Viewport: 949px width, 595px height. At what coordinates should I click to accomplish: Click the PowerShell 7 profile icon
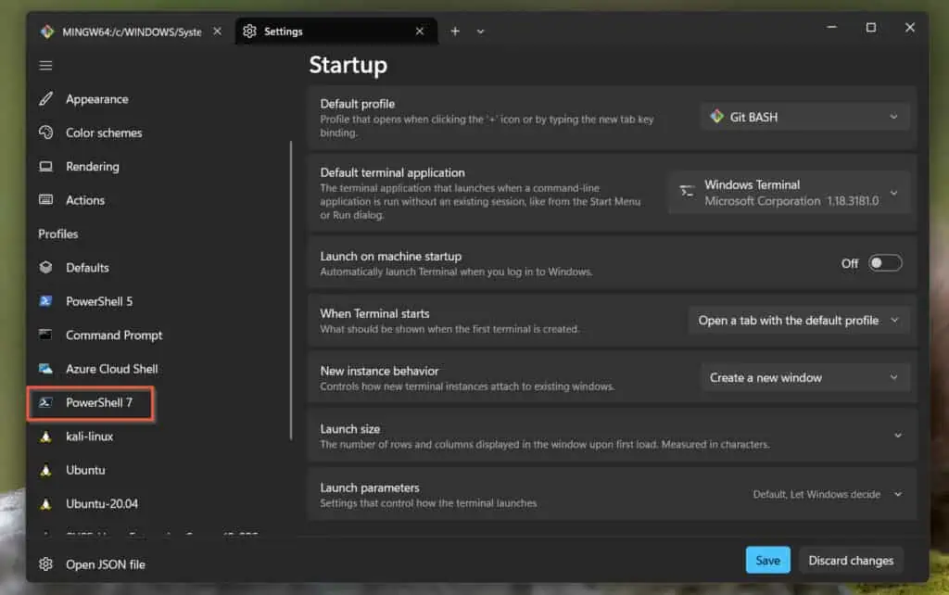(x=46, y=402)
